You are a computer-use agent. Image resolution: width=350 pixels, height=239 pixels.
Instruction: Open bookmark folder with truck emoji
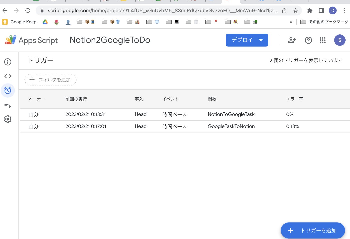[x=251, y=22]
